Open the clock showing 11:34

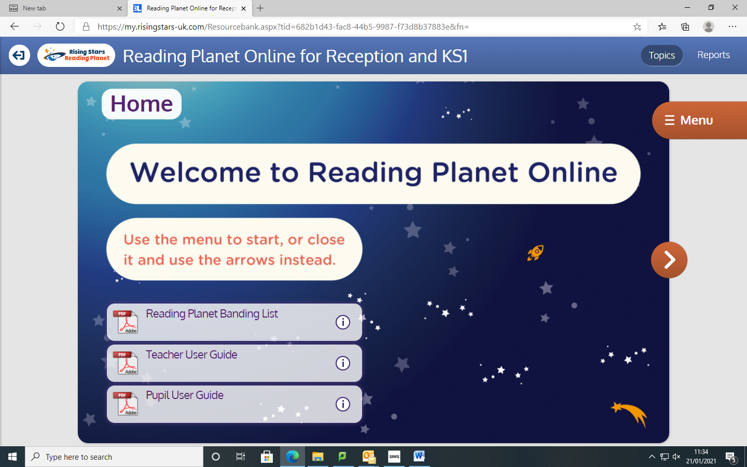click(701, 457)
